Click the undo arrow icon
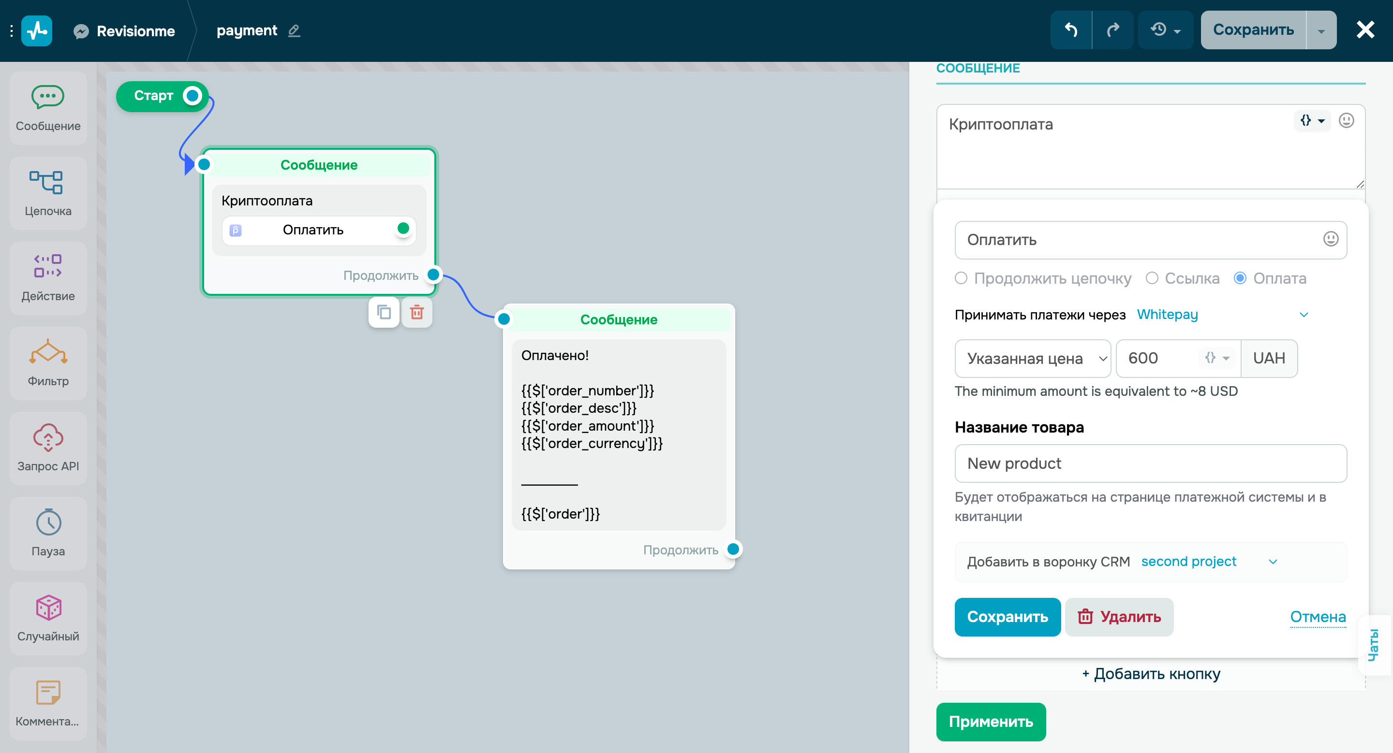 pos(1071,29)
